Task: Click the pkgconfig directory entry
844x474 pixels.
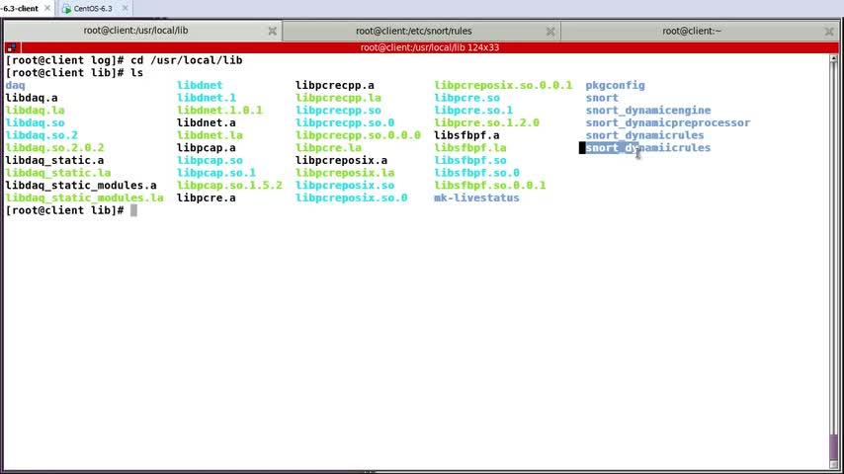Action: tap(616, 85)
